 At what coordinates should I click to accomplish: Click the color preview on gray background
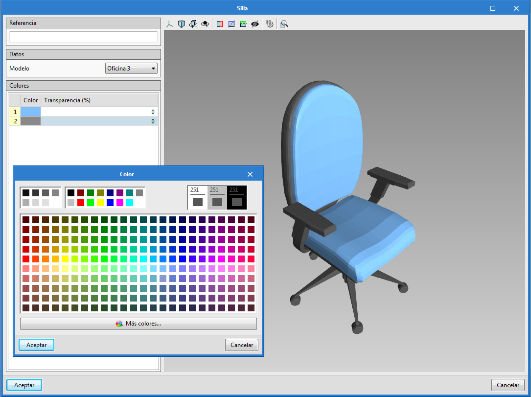tap(217, 198)
